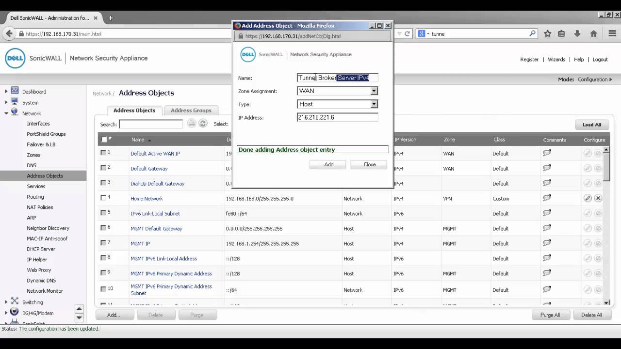Reload page with browser reload icon

click(x=408, y=33)
